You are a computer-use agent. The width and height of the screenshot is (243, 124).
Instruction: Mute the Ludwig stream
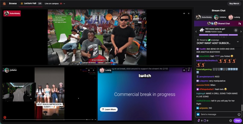(184, 70)
